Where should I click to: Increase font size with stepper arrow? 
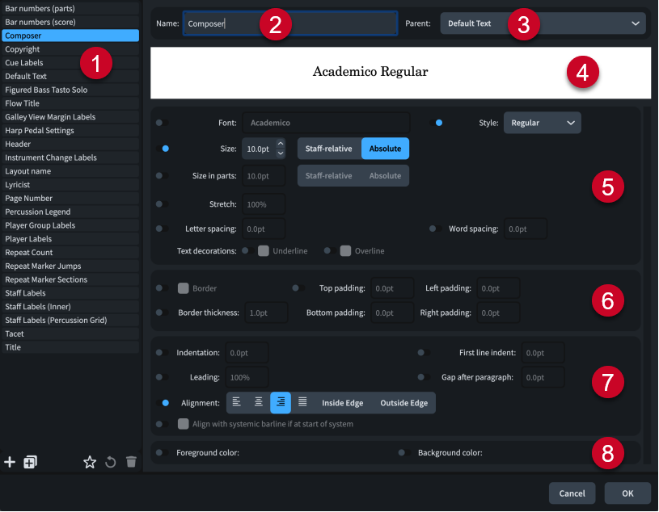click(281, 144)
